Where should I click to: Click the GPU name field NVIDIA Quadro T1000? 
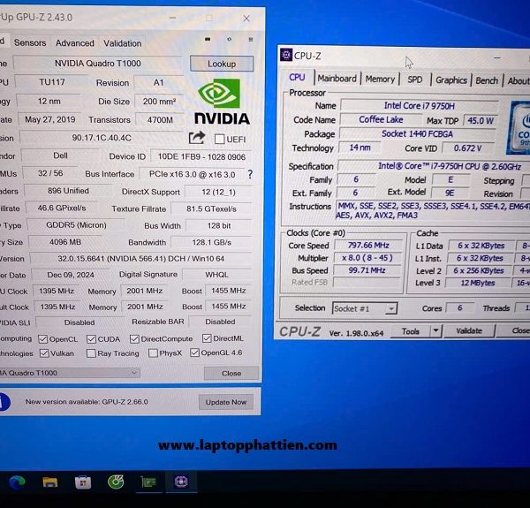(x=98, y=64)
